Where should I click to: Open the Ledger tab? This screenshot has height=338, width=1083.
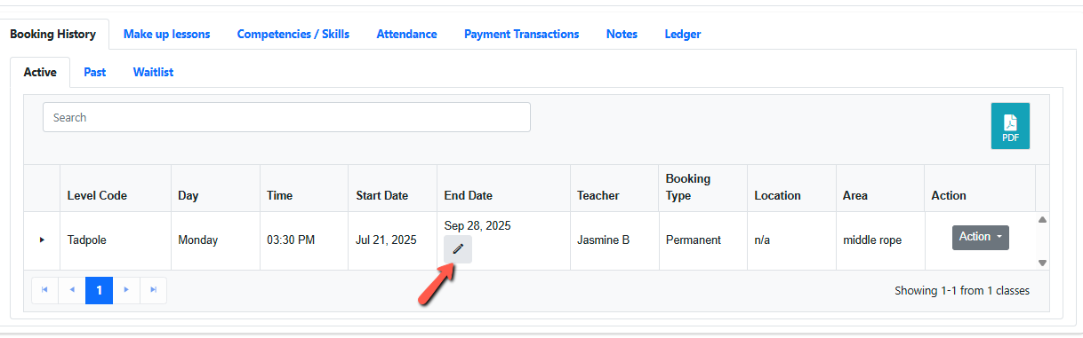click(x=682, y=34)
